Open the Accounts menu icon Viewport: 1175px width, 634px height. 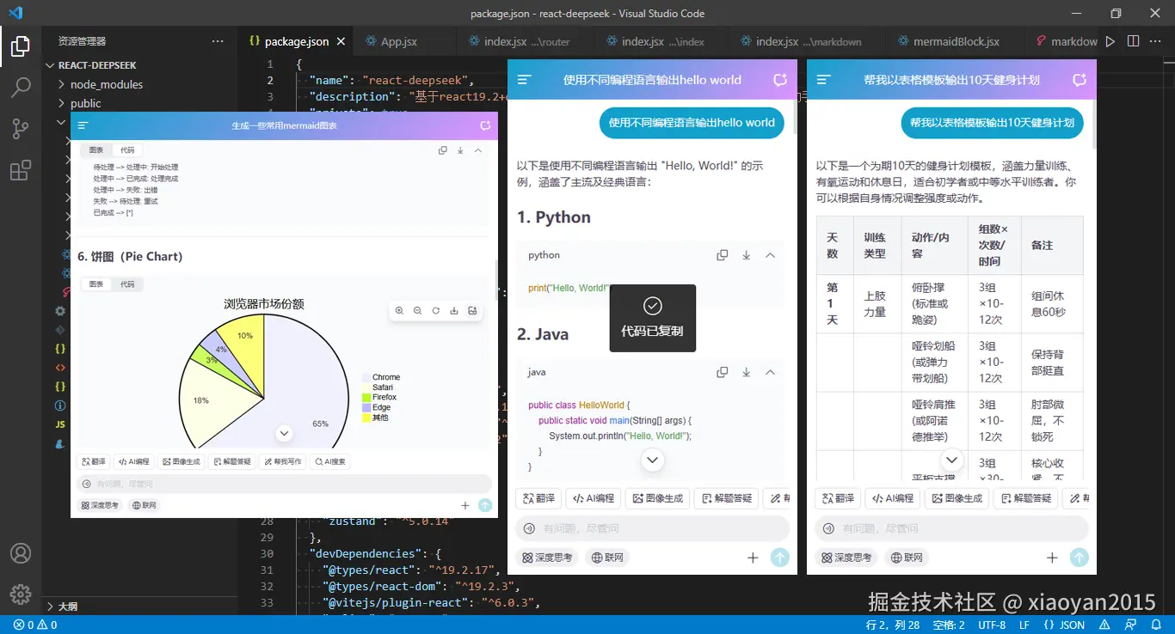tap(21, 553)
